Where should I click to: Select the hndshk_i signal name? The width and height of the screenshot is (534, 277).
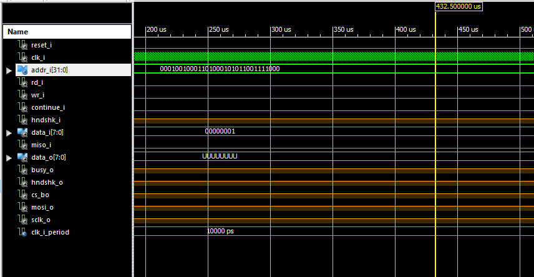click(46, 120)
